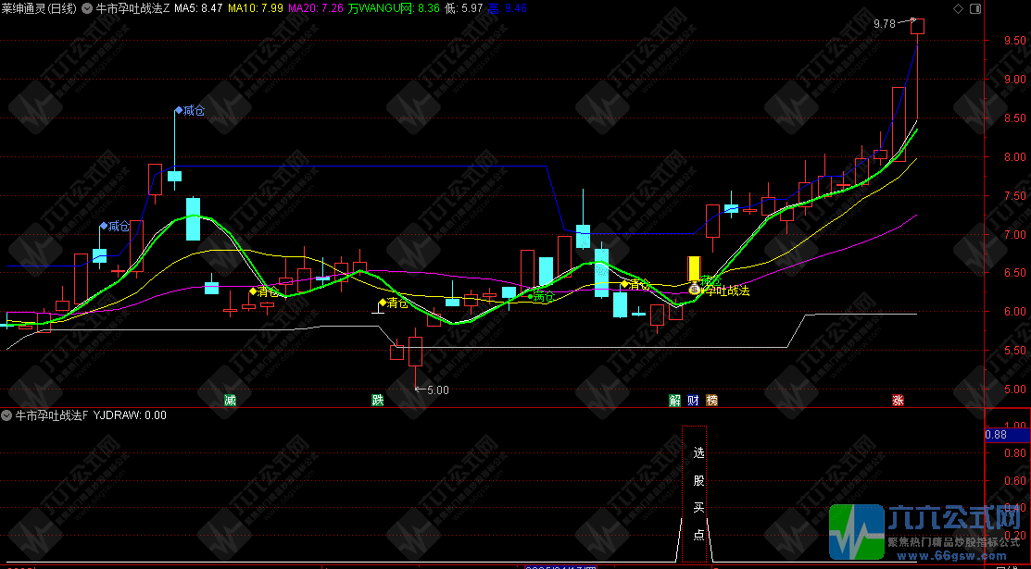This screenshot has height=569, width=1031.
Task: Click the money bag 孕吐战法 signal icon
Action: click(x=695, y=290)
